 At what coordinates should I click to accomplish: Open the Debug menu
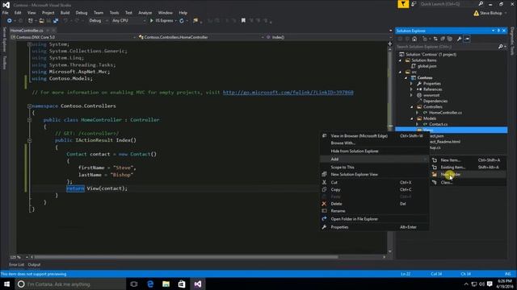coord(82,13)
